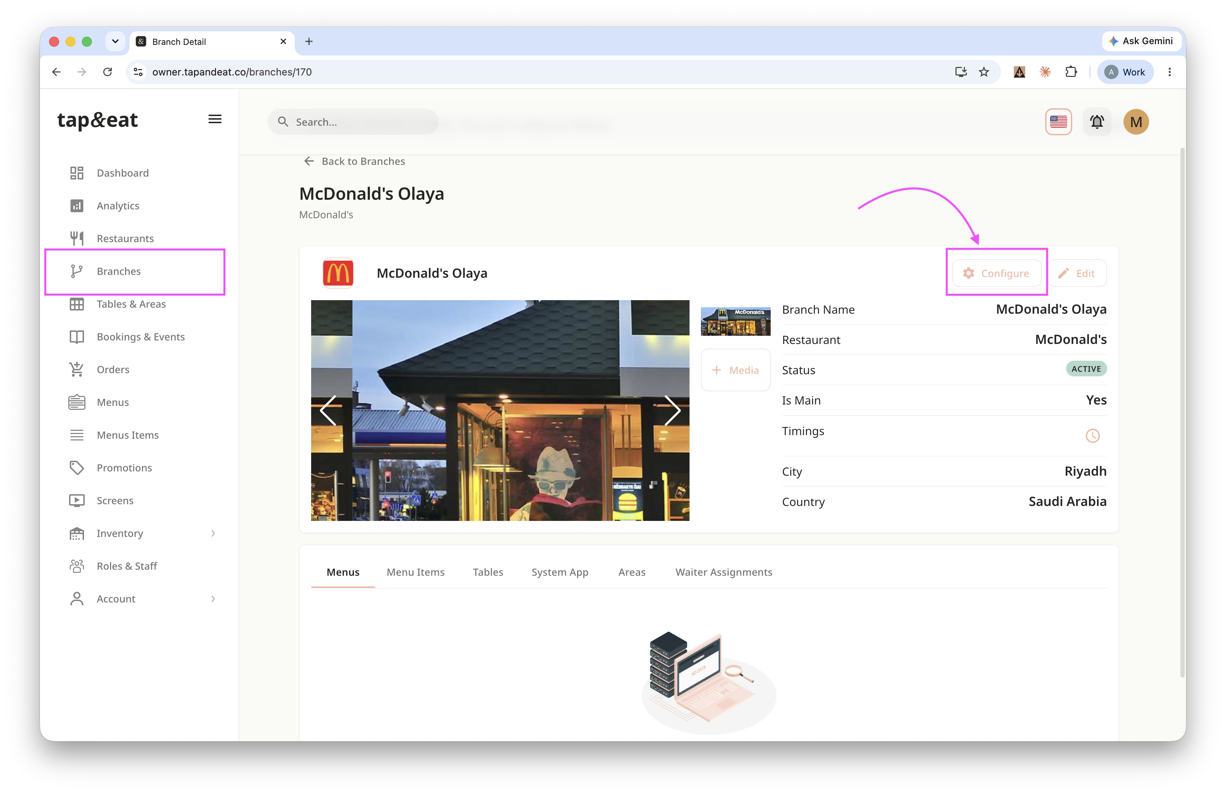Toggle the sidebar hamburger menu

(x=215, y=119)
